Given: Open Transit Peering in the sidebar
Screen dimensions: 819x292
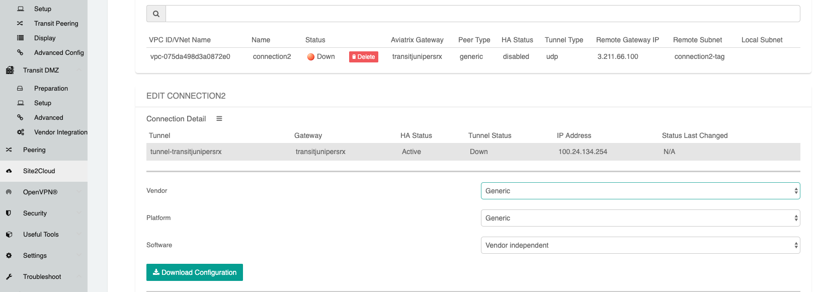Looking at the screenshot, I should (56, 24).
